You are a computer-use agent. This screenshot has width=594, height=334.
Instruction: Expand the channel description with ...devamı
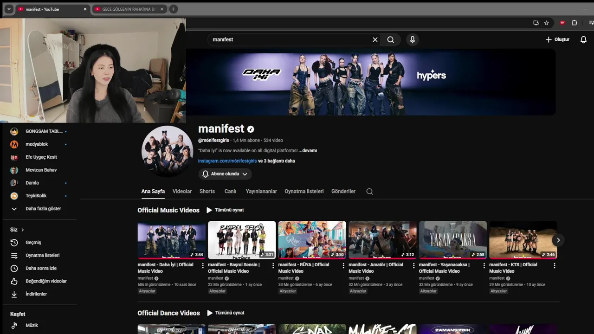(308, 151)
